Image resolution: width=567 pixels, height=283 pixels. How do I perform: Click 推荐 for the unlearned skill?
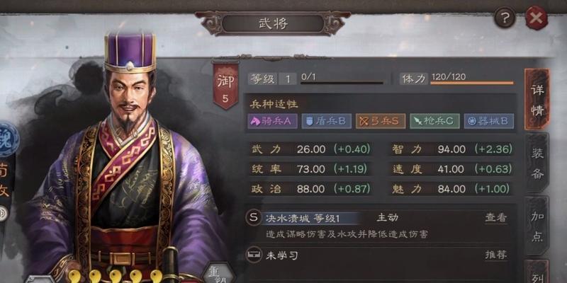coord(495,255)
